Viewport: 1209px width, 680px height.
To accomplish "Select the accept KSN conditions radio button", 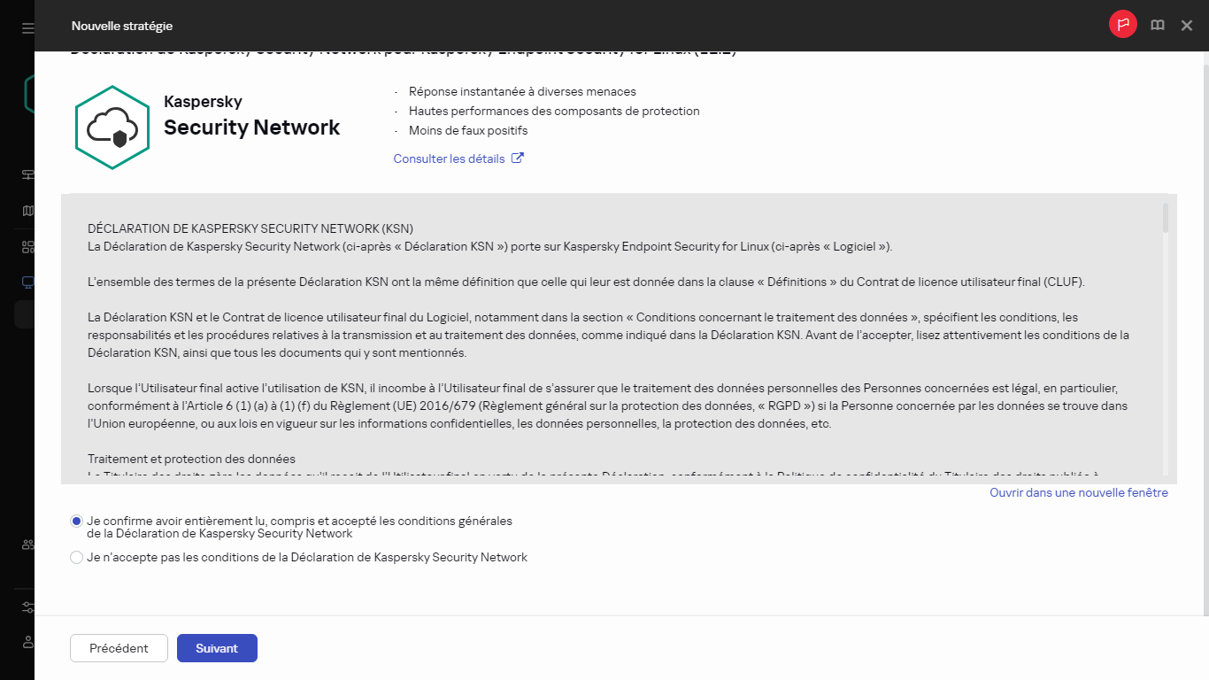I will point(76,521).
